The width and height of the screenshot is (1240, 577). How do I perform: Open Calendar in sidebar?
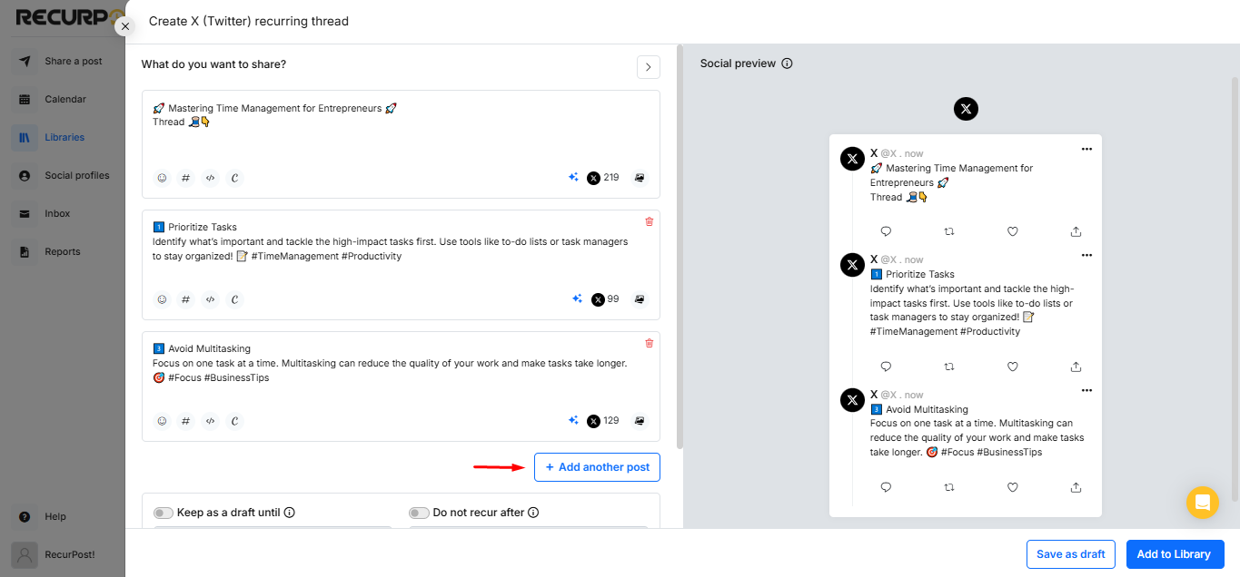point(63,100)
